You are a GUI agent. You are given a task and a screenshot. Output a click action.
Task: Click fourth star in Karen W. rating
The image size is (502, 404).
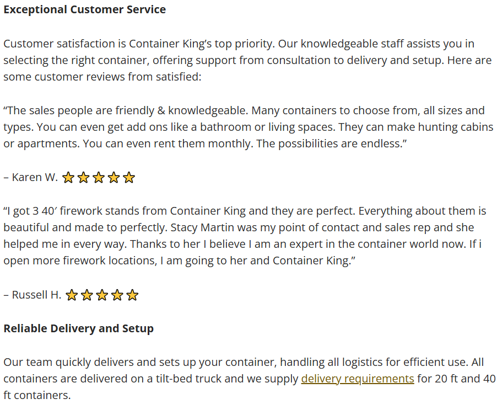(x=114, y=177)
